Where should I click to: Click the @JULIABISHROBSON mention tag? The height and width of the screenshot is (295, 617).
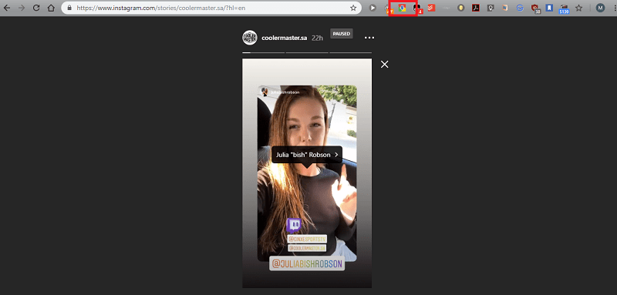click(307, 263)
